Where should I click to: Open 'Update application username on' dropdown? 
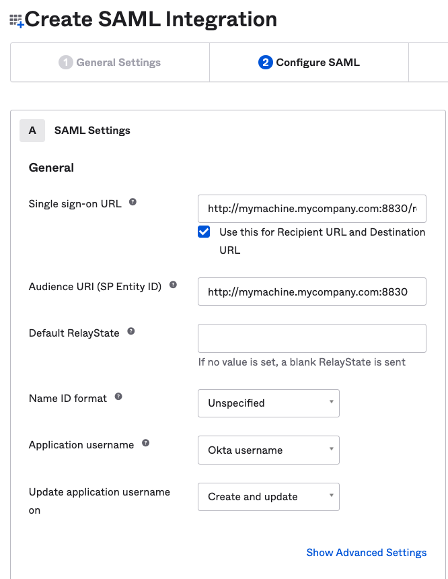(x=268, y=497)
